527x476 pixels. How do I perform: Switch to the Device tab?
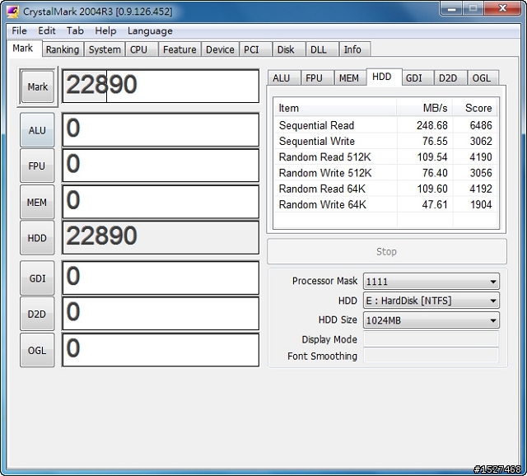tap(220, 49)
